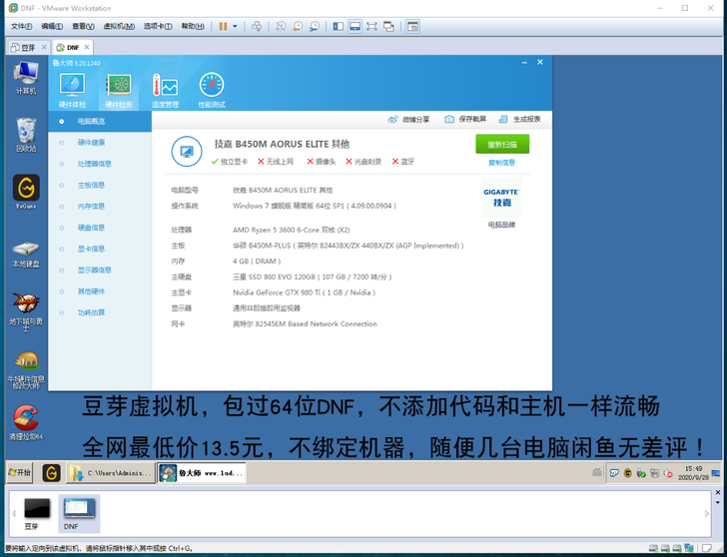The height and width of the screenshot is (557, 727).
Task: Click the revert to snapshot toolbar icon
Action: pos(298,26)
